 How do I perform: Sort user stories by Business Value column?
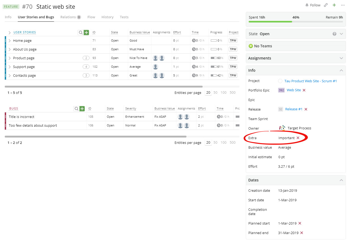[140, 32]
